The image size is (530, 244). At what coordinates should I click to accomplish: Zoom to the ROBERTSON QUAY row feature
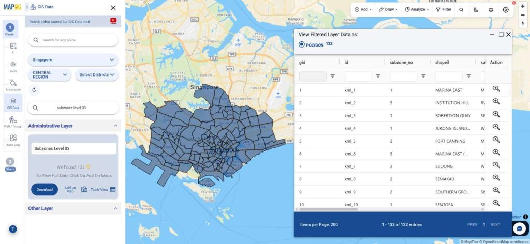[x=496, y=114]
